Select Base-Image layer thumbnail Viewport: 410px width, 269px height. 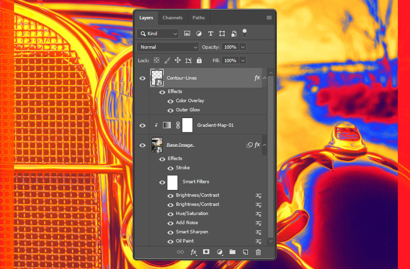tap(157, 145)
